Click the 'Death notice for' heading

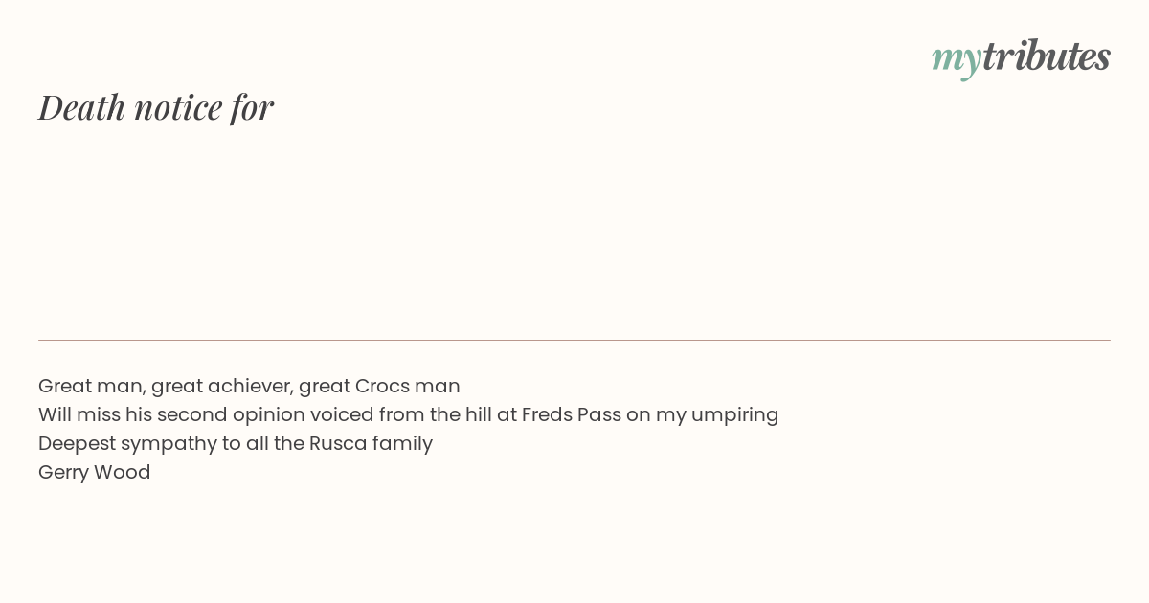point(156,107)
